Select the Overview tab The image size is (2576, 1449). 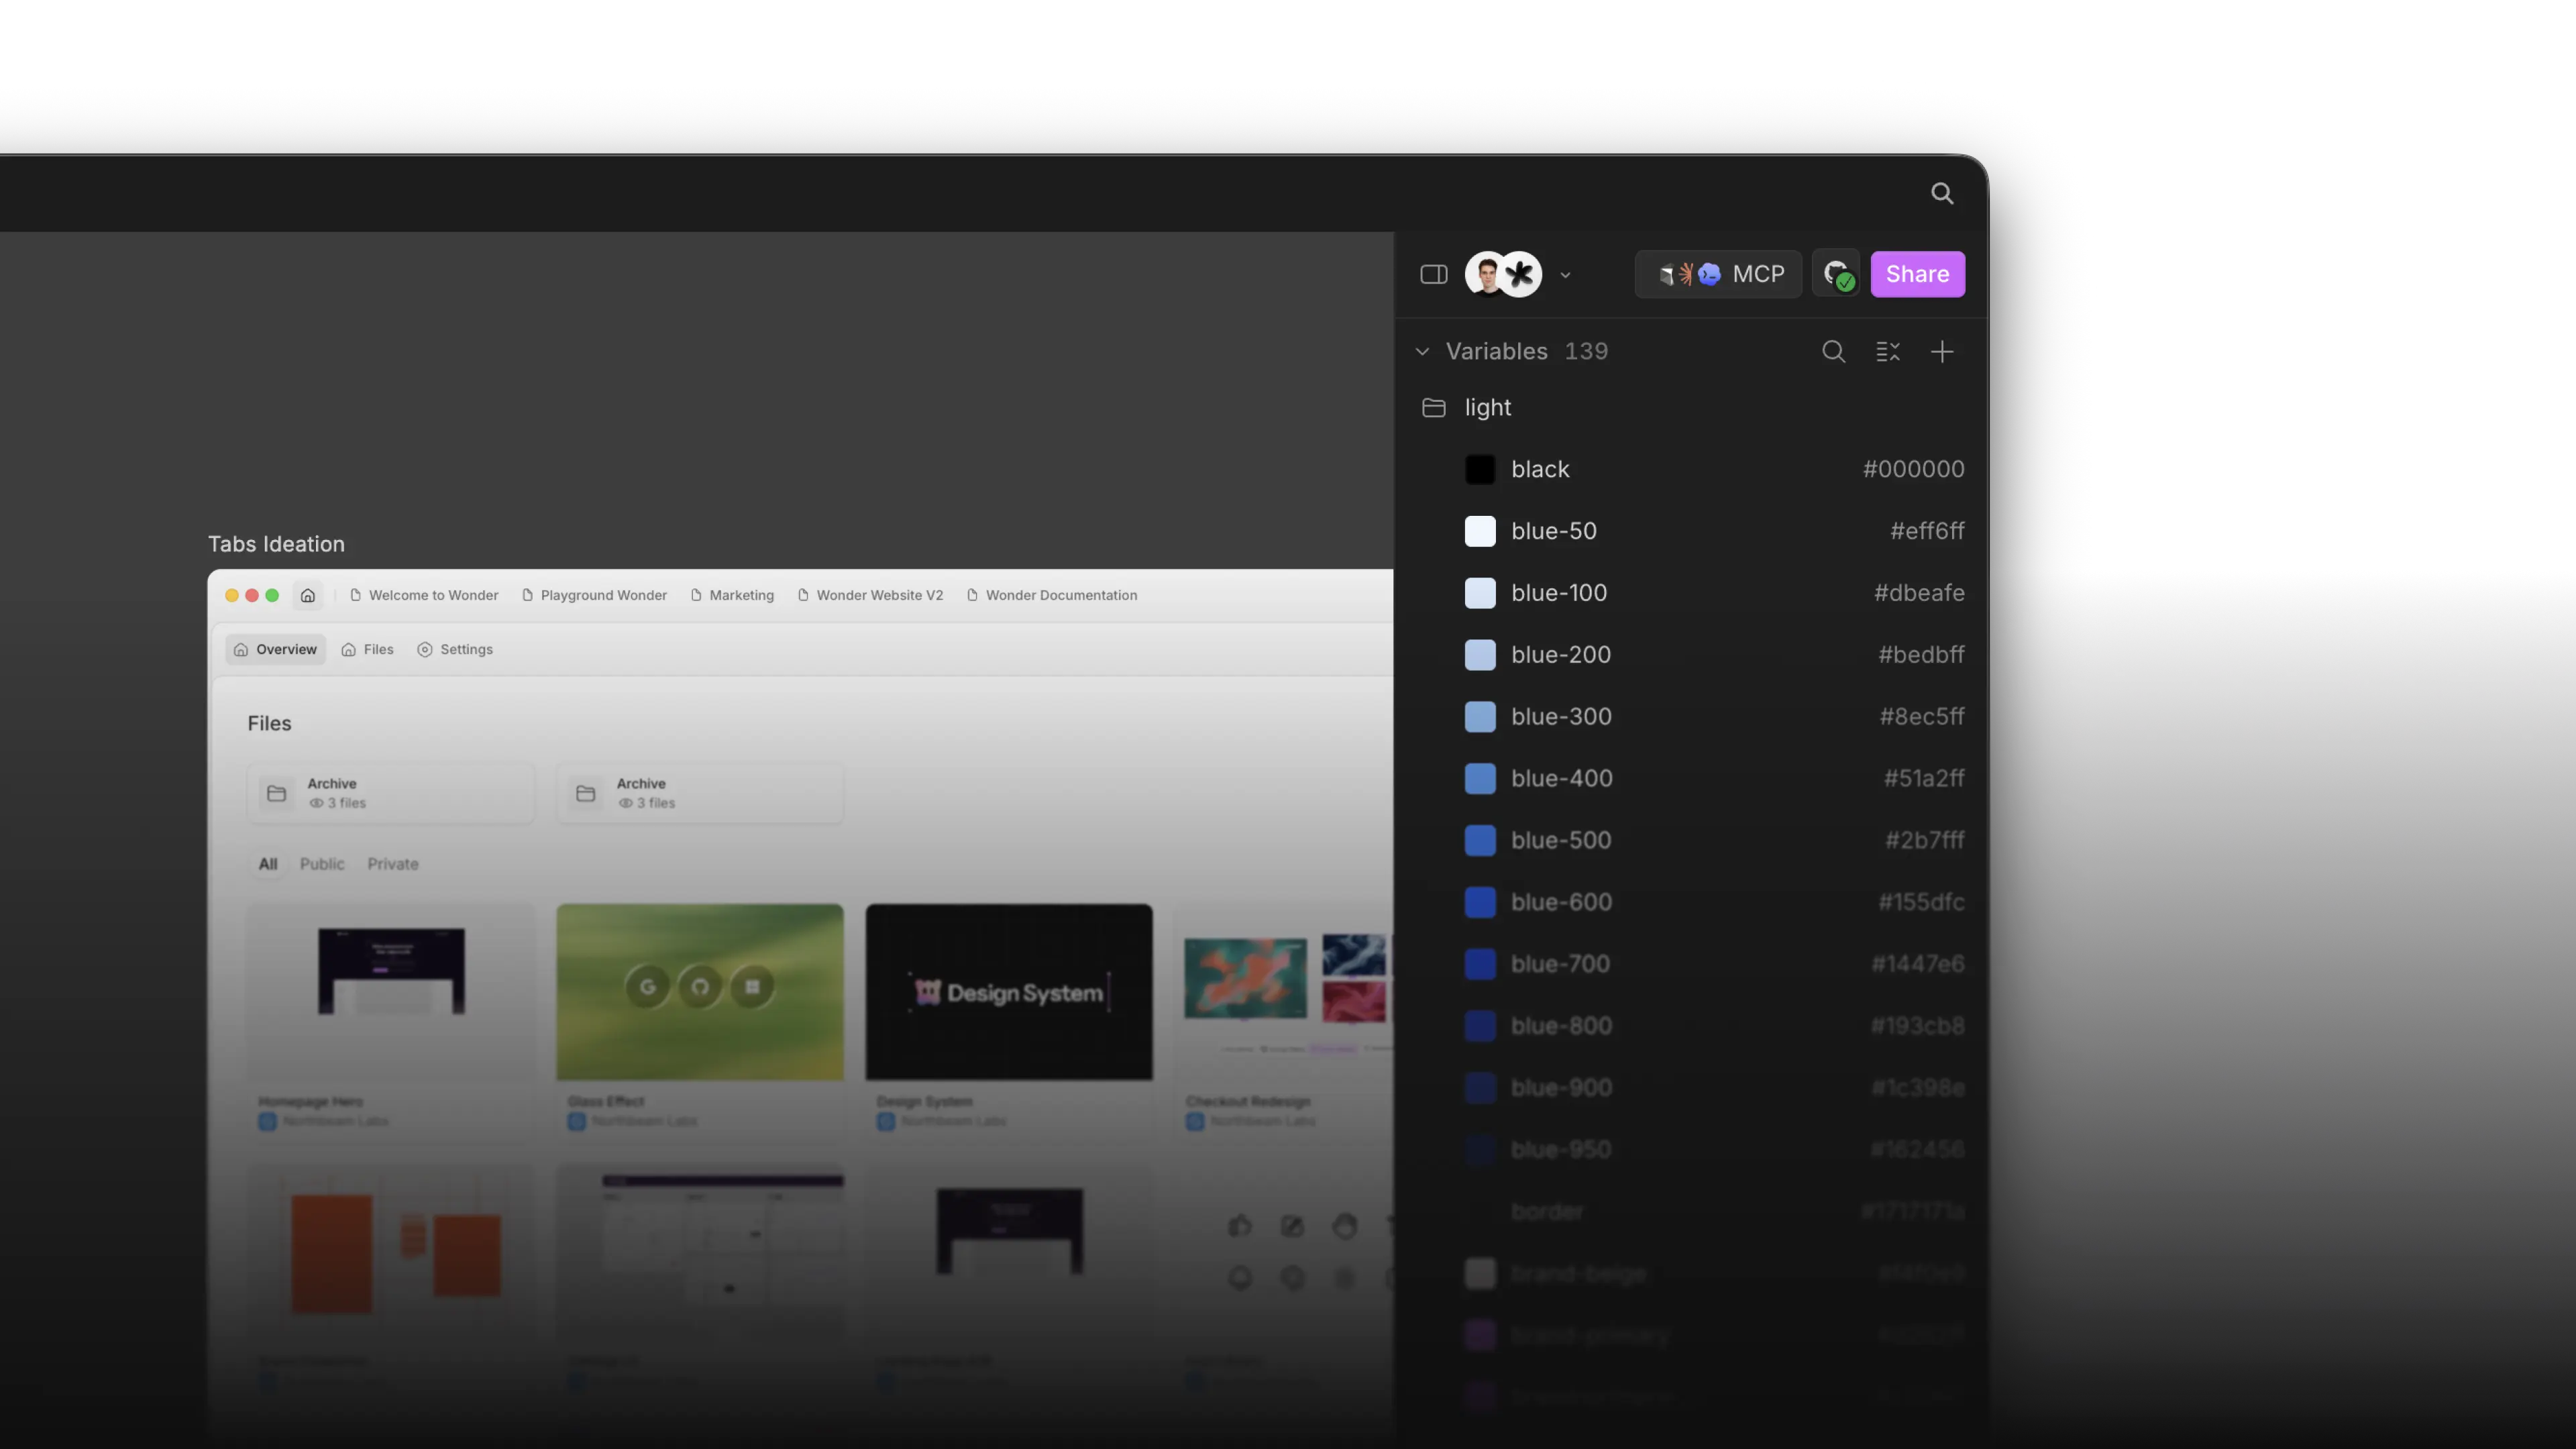pyautogui.click(x=275, y=650)
